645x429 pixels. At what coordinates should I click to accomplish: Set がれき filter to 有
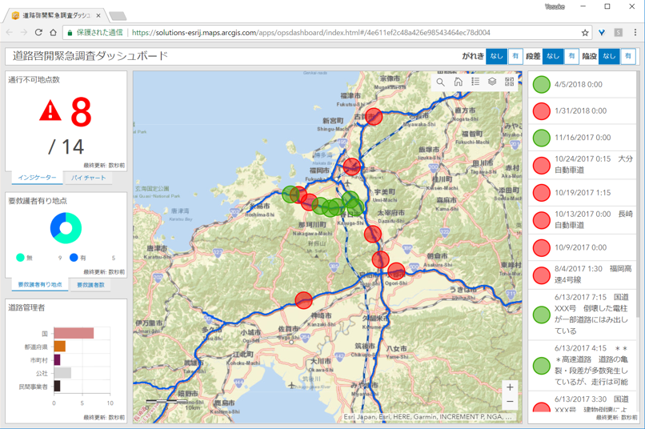pyautogui.click(x=515, y=56)
